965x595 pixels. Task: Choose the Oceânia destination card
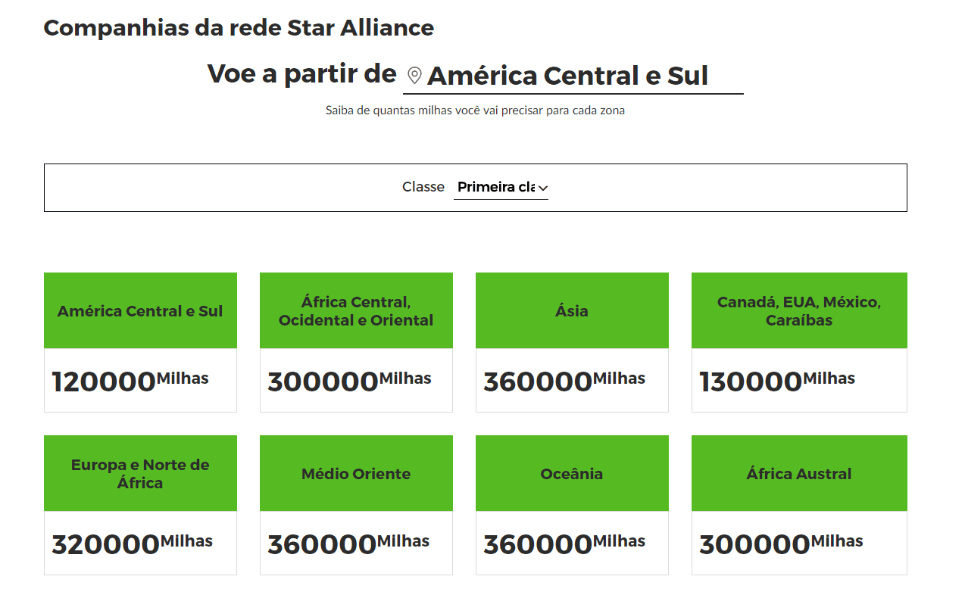pos(572,505)
